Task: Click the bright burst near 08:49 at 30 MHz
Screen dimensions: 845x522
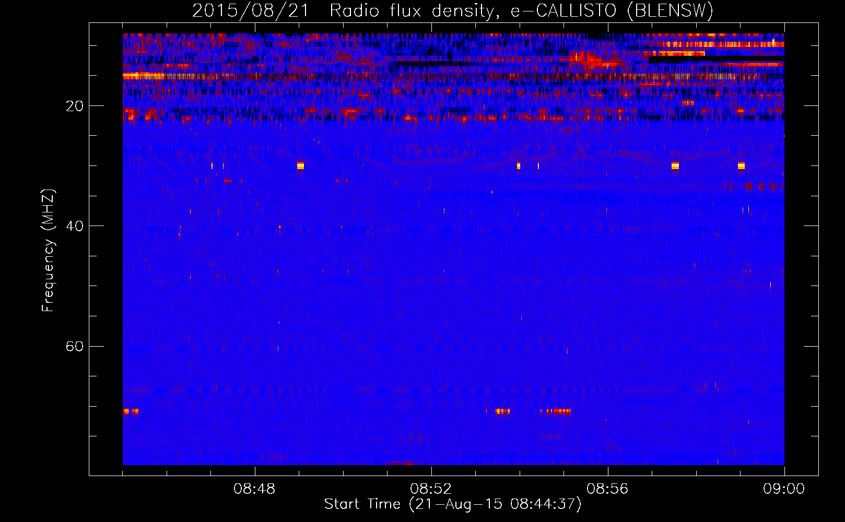Action: click(300, 166)
